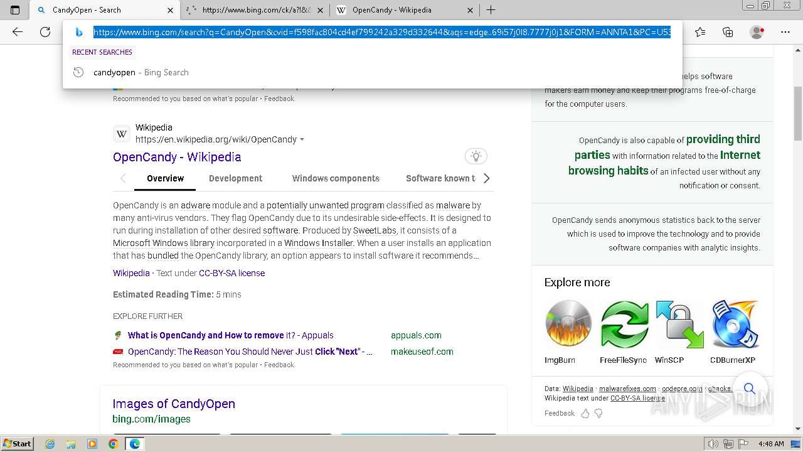The height and width of the screenshot is (452, 803).
Task: Click the Wikipedia W favicon in result
Action: [122, 134]
